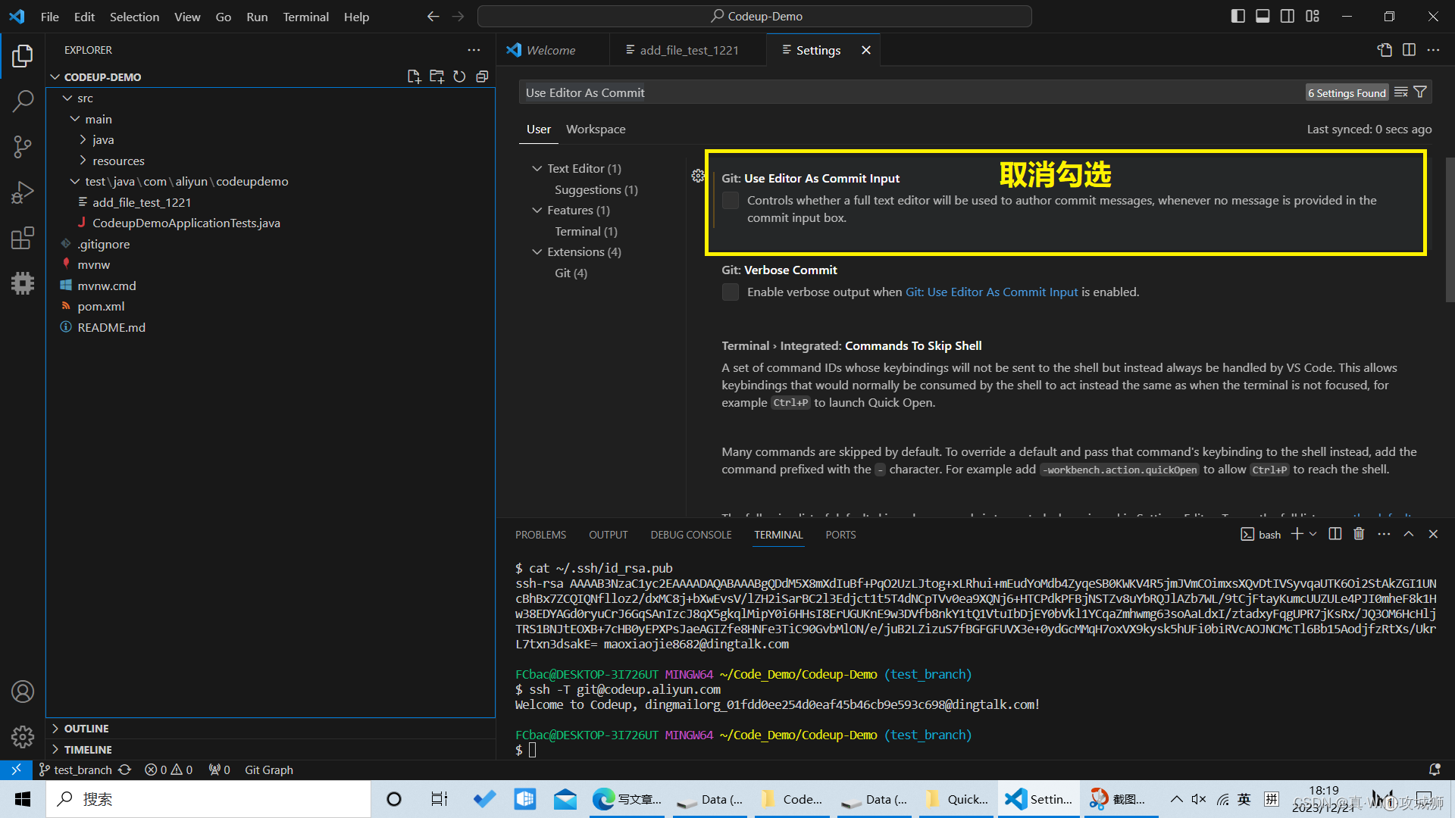Click the Git: Use Editor As Commit Input link
This screenshot has height=818, width=1455.
(x=990, y=292)
